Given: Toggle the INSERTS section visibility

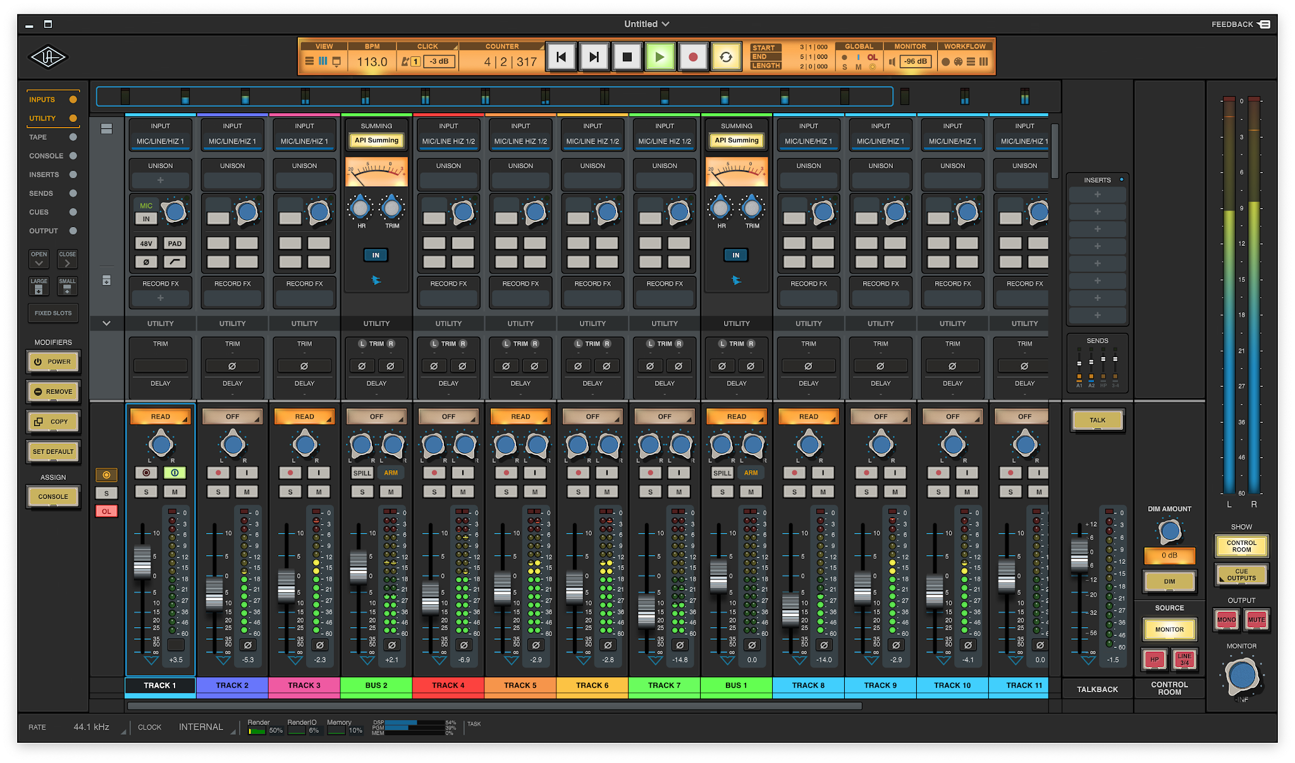Looking at the screenshot, I should [x=73, y=174].
